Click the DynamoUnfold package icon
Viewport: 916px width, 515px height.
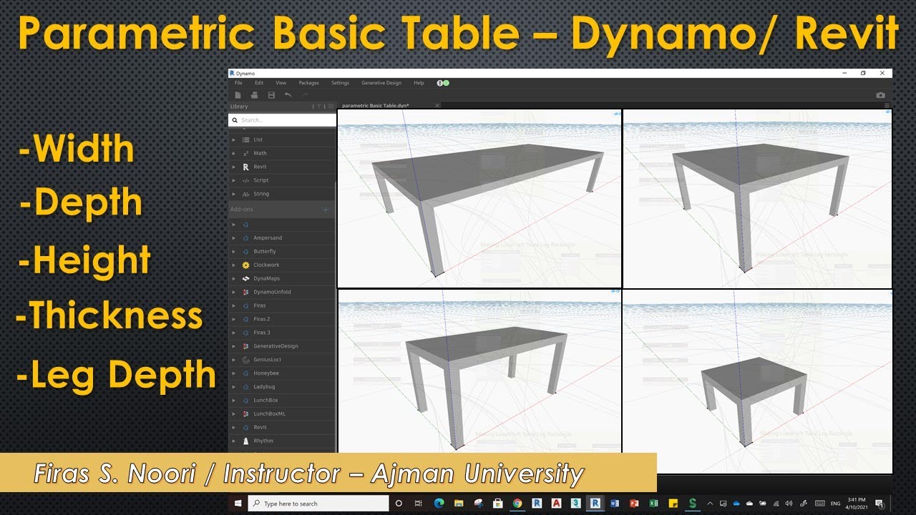246,292
